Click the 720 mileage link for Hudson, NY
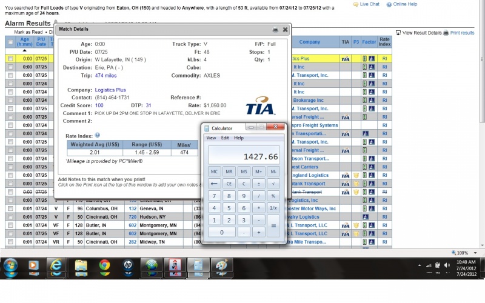The width and height of the screenshot is (485, 303). pyautogui.click(x=132, y=217)
